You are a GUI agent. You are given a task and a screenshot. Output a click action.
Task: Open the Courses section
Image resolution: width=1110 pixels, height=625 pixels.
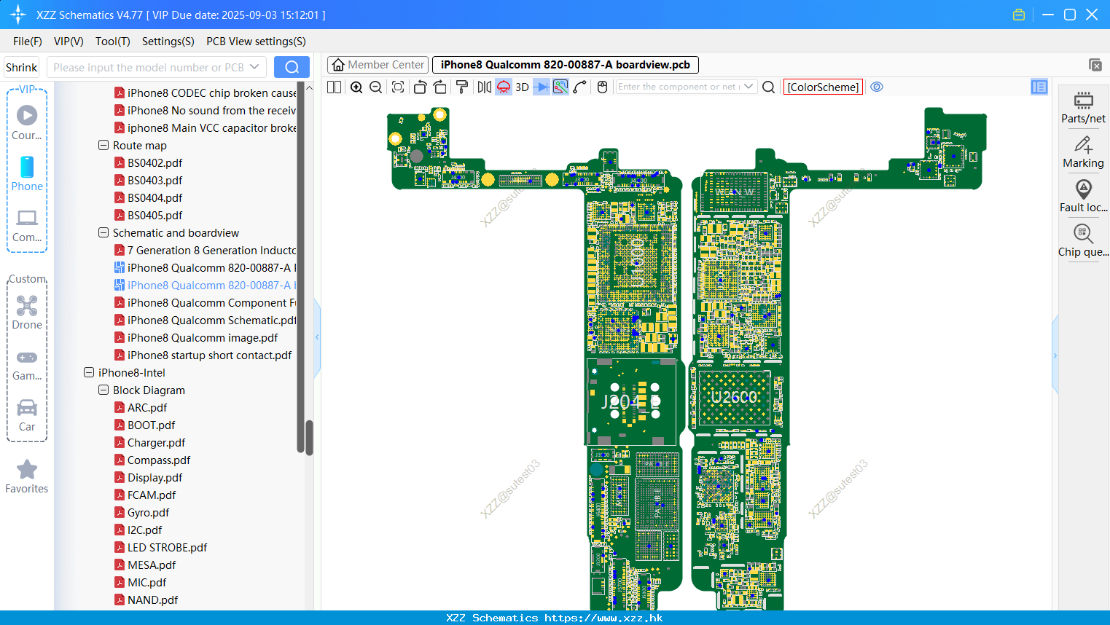pos(27,123)
